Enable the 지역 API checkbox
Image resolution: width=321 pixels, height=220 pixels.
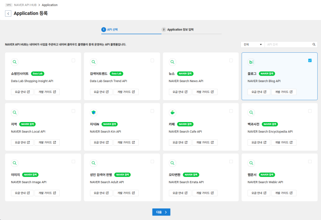tap(73, 111)
